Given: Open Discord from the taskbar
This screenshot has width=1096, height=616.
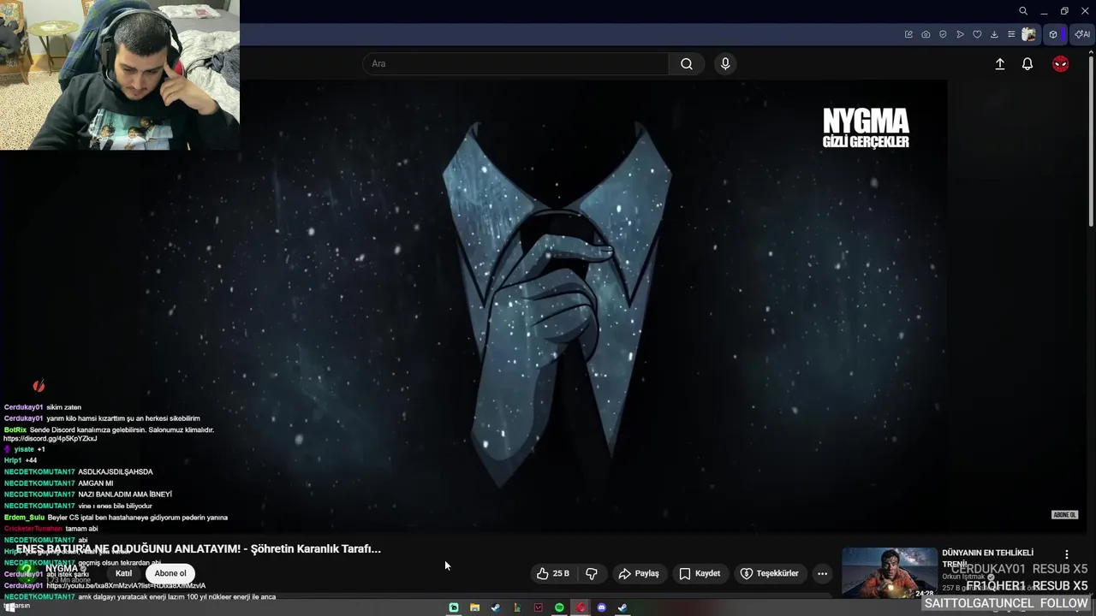Looking at the screenshot, I should click(x=602, y=607).
